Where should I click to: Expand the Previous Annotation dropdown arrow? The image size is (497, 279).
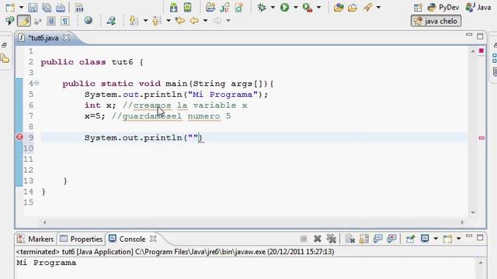point(169,21)
